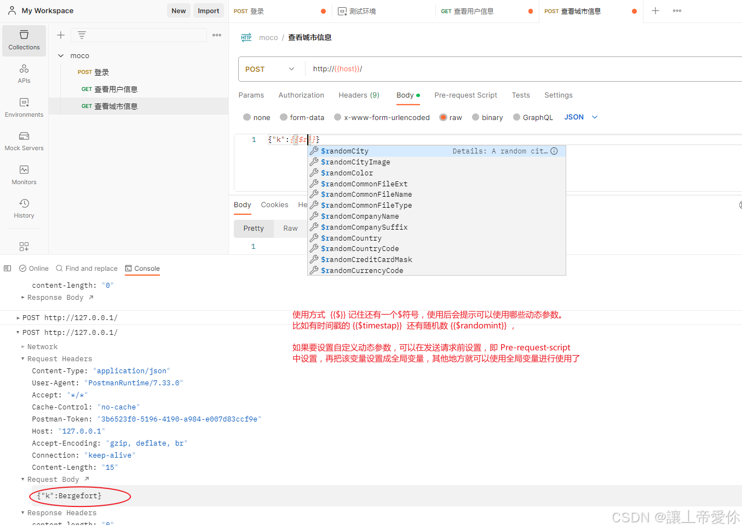Screen dimensions: 742x530
Task: Open the Console footer tab
Action: 142,269
